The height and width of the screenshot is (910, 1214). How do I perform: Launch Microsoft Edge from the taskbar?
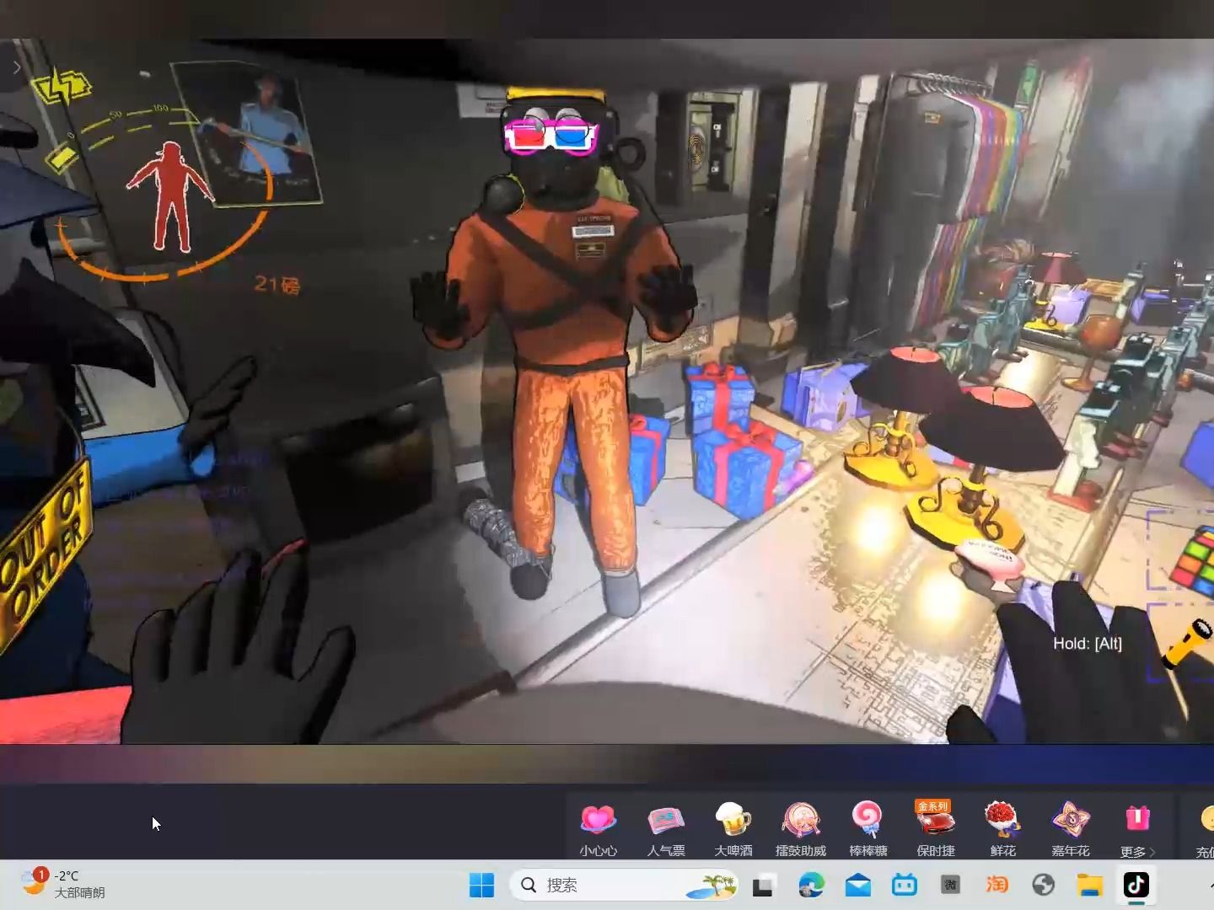pyautogui.click(x=811, y=885)
